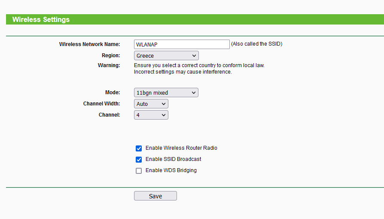Click the chevron arrow on the Channel selector
384x219 pixels.
click(164, 115)
